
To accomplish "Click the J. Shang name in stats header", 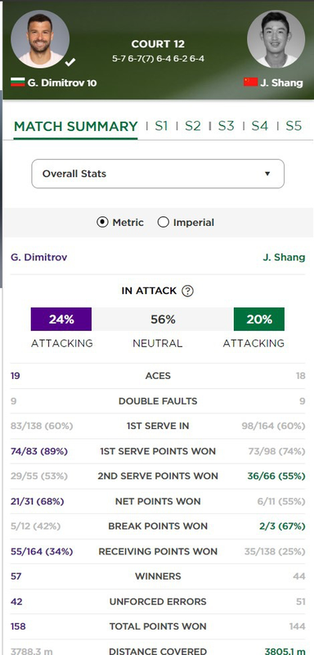I will [284, 257].
